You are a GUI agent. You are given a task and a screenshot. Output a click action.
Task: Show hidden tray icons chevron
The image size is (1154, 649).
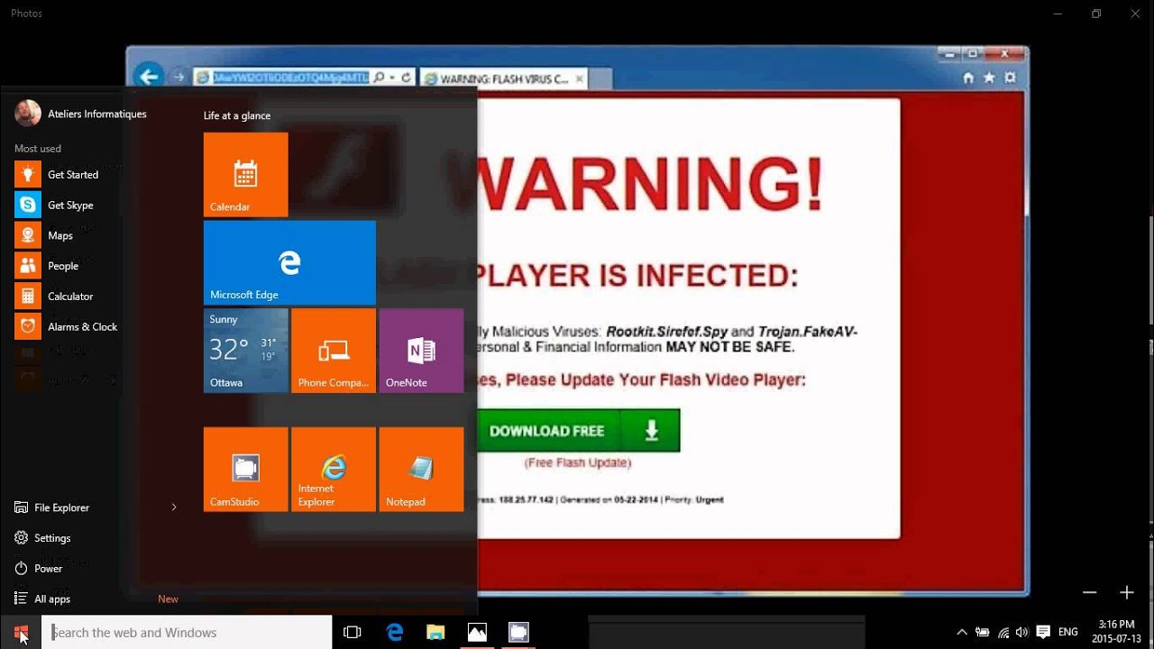(x=962, y=633)
